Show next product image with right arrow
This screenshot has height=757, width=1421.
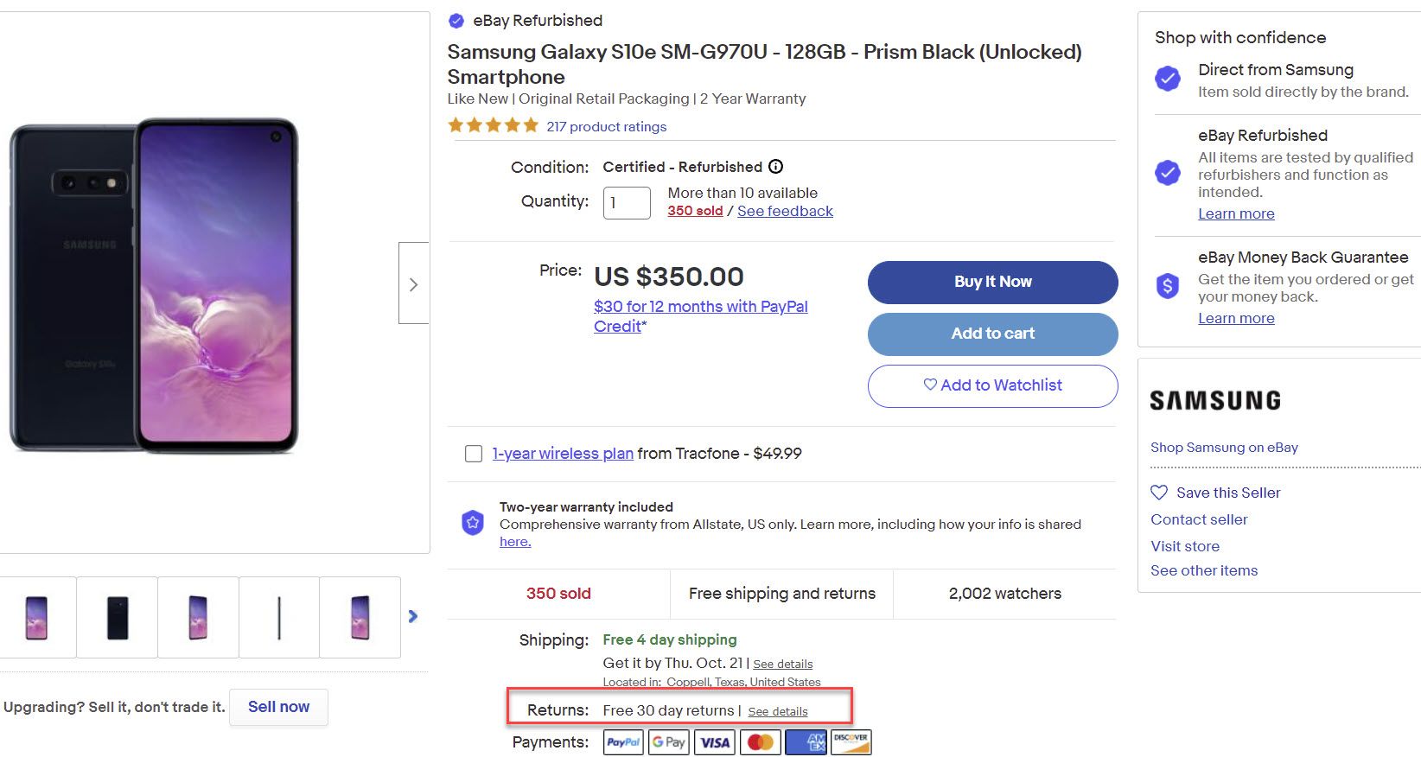pos(413,283)
